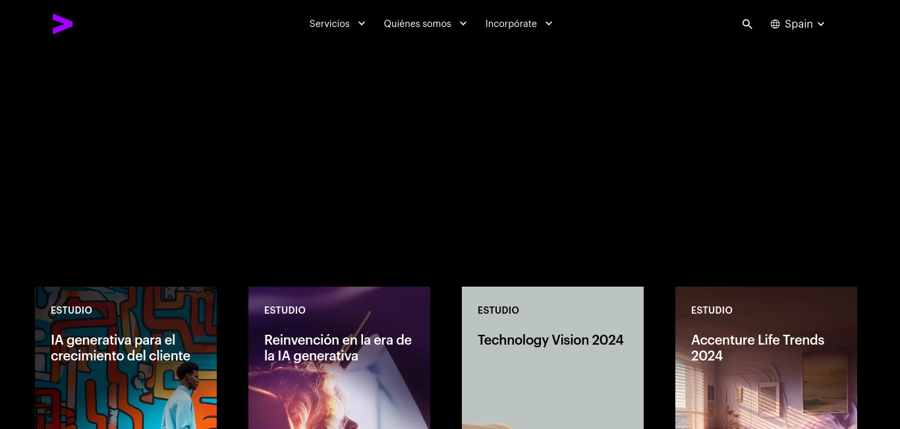Image resolution: width=900 pixels, height=429 pixels.
Task: Open the Incorpórate menu
Action: [x=511, y=24]
